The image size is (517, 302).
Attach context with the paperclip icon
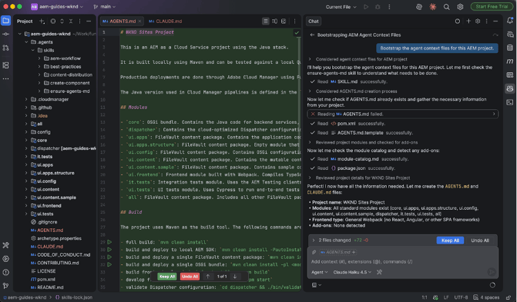click(x=314, y=252)
